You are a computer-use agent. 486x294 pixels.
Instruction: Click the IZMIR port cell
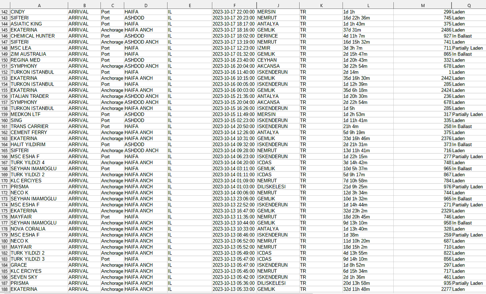pyautogui.click(x=278, y=48)
